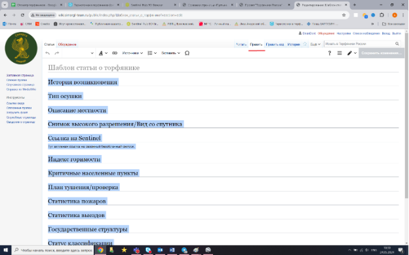Viewport: 409px width, 255px height.
Task: Click heading Статистика пожаров
Action: pos(77,201)
